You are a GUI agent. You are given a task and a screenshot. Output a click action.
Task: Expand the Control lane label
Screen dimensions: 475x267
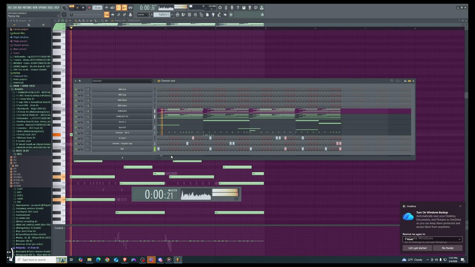tap(59, 228)
